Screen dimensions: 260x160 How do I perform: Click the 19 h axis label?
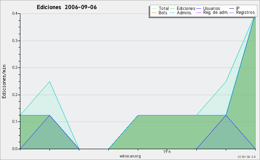(x=167, y=152)
